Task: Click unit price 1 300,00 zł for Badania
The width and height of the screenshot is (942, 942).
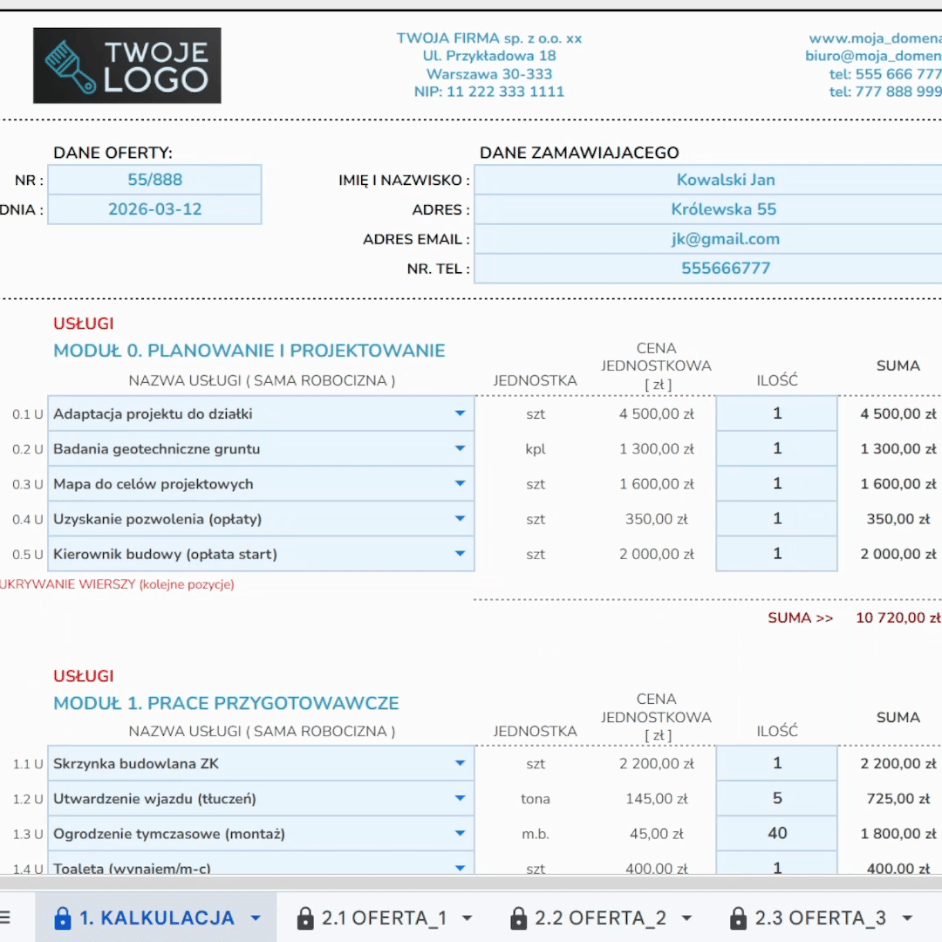Action: (657, 449)
